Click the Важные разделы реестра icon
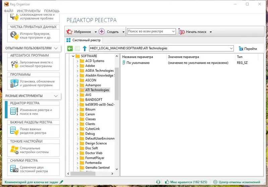268x187 pixels. [14, 131]
